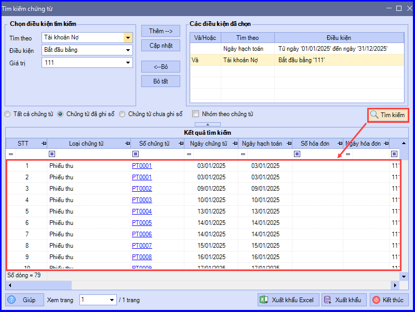Pin the Ngày hạch toán column
Image resolution: width=415 pixels, height=312 pixels.
pos(289,144)
